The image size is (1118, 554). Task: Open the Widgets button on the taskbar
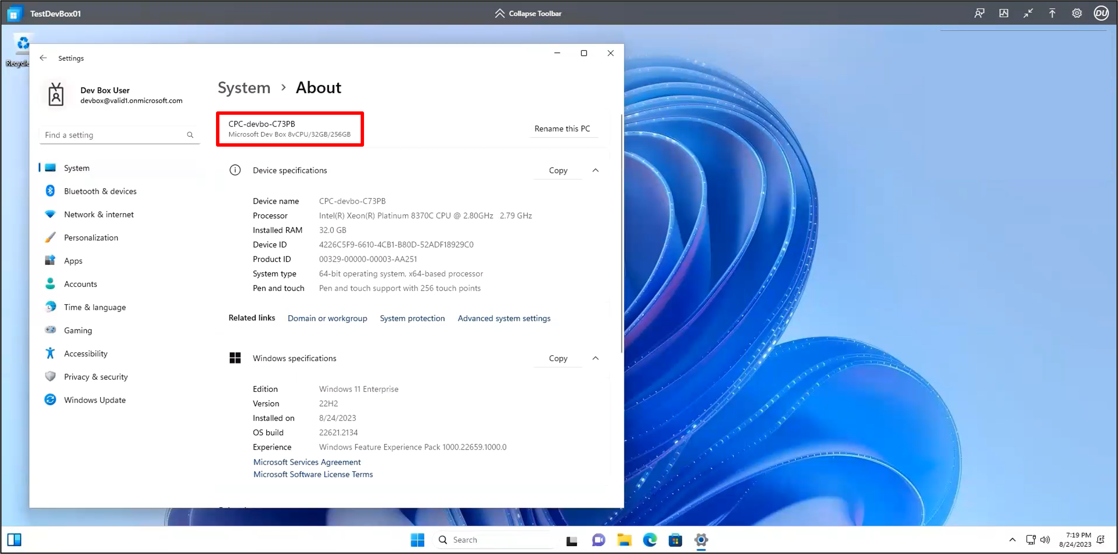[x=14, y=540]
